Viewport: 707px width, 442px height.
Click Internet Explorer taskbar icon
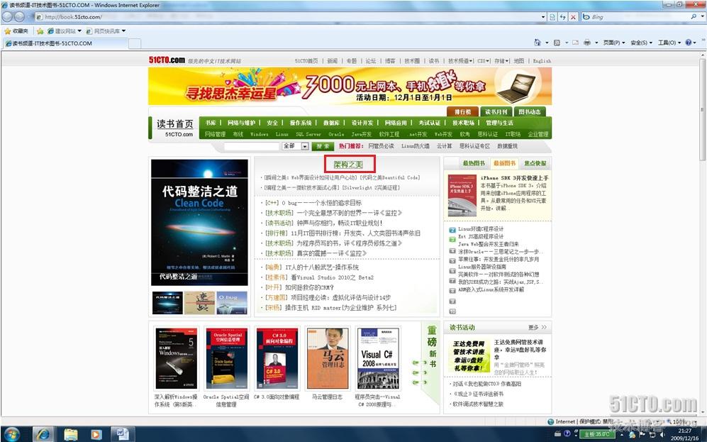[x=44, y=434]
